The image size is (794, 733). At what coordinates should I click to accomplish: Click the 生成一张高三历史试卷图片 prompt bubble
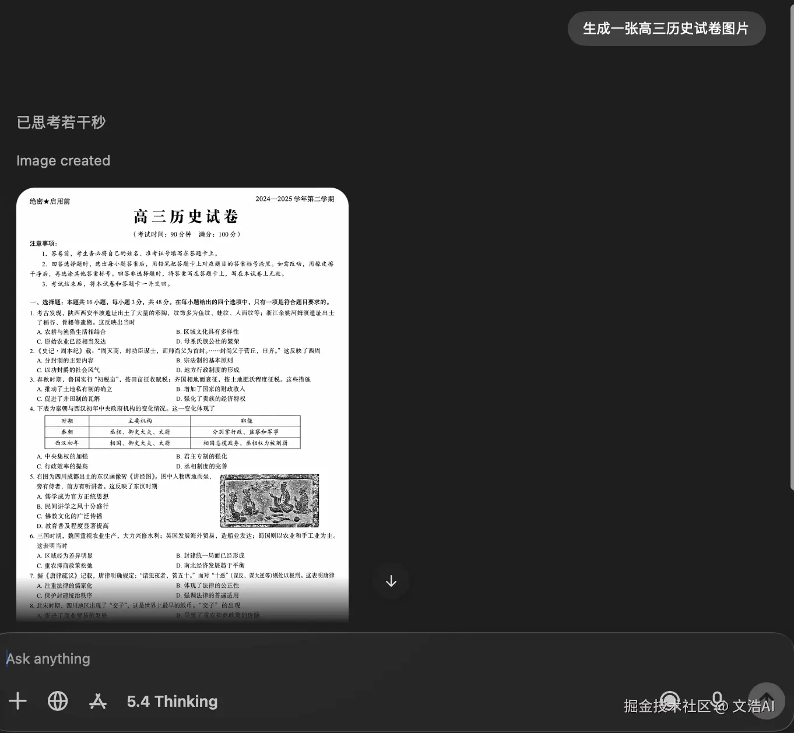pos(666,28)
